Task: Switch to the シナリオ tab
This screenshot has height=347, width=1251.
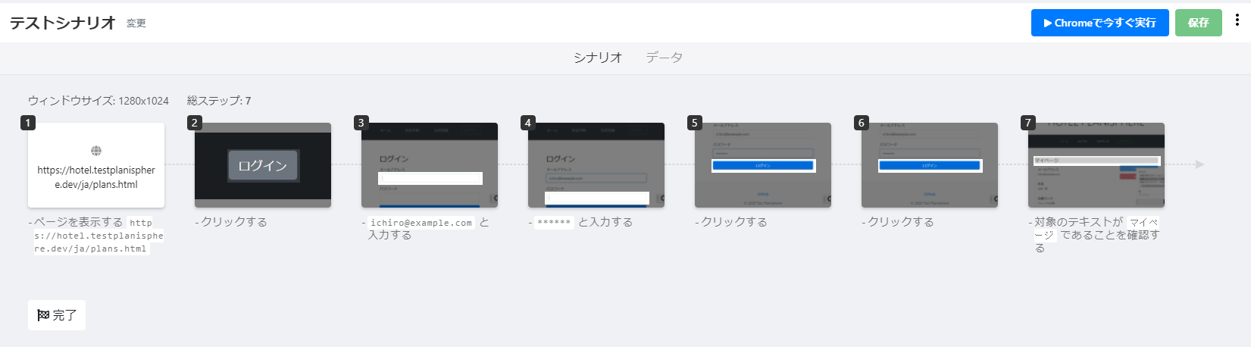Action: point(598,58)
